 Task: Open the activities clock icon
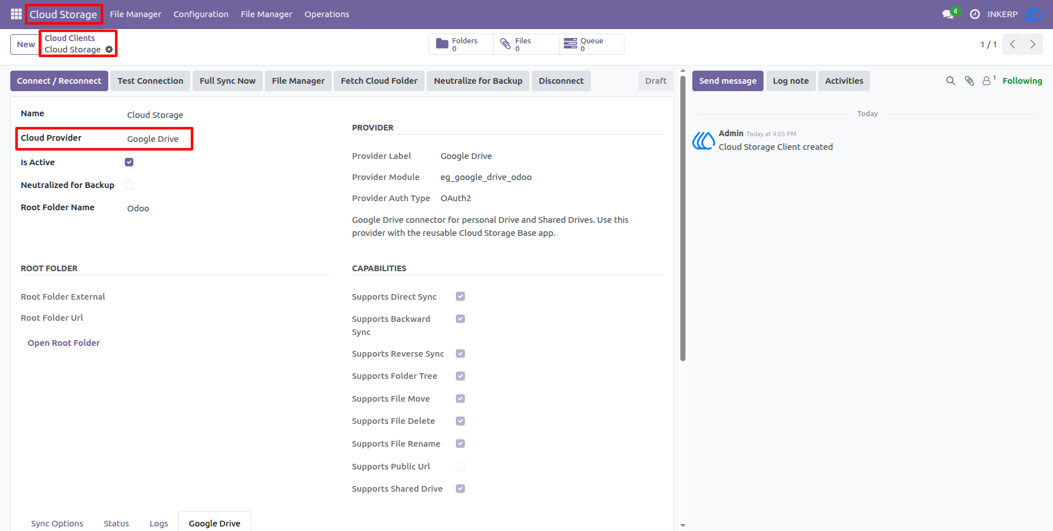[975, 14]
